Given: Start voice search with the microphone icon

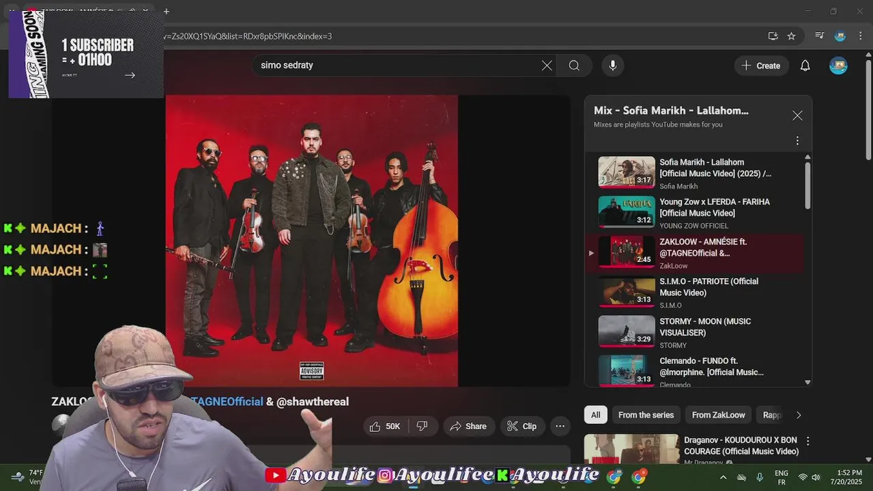Looking at the screenshot, I should pos(612,65).
